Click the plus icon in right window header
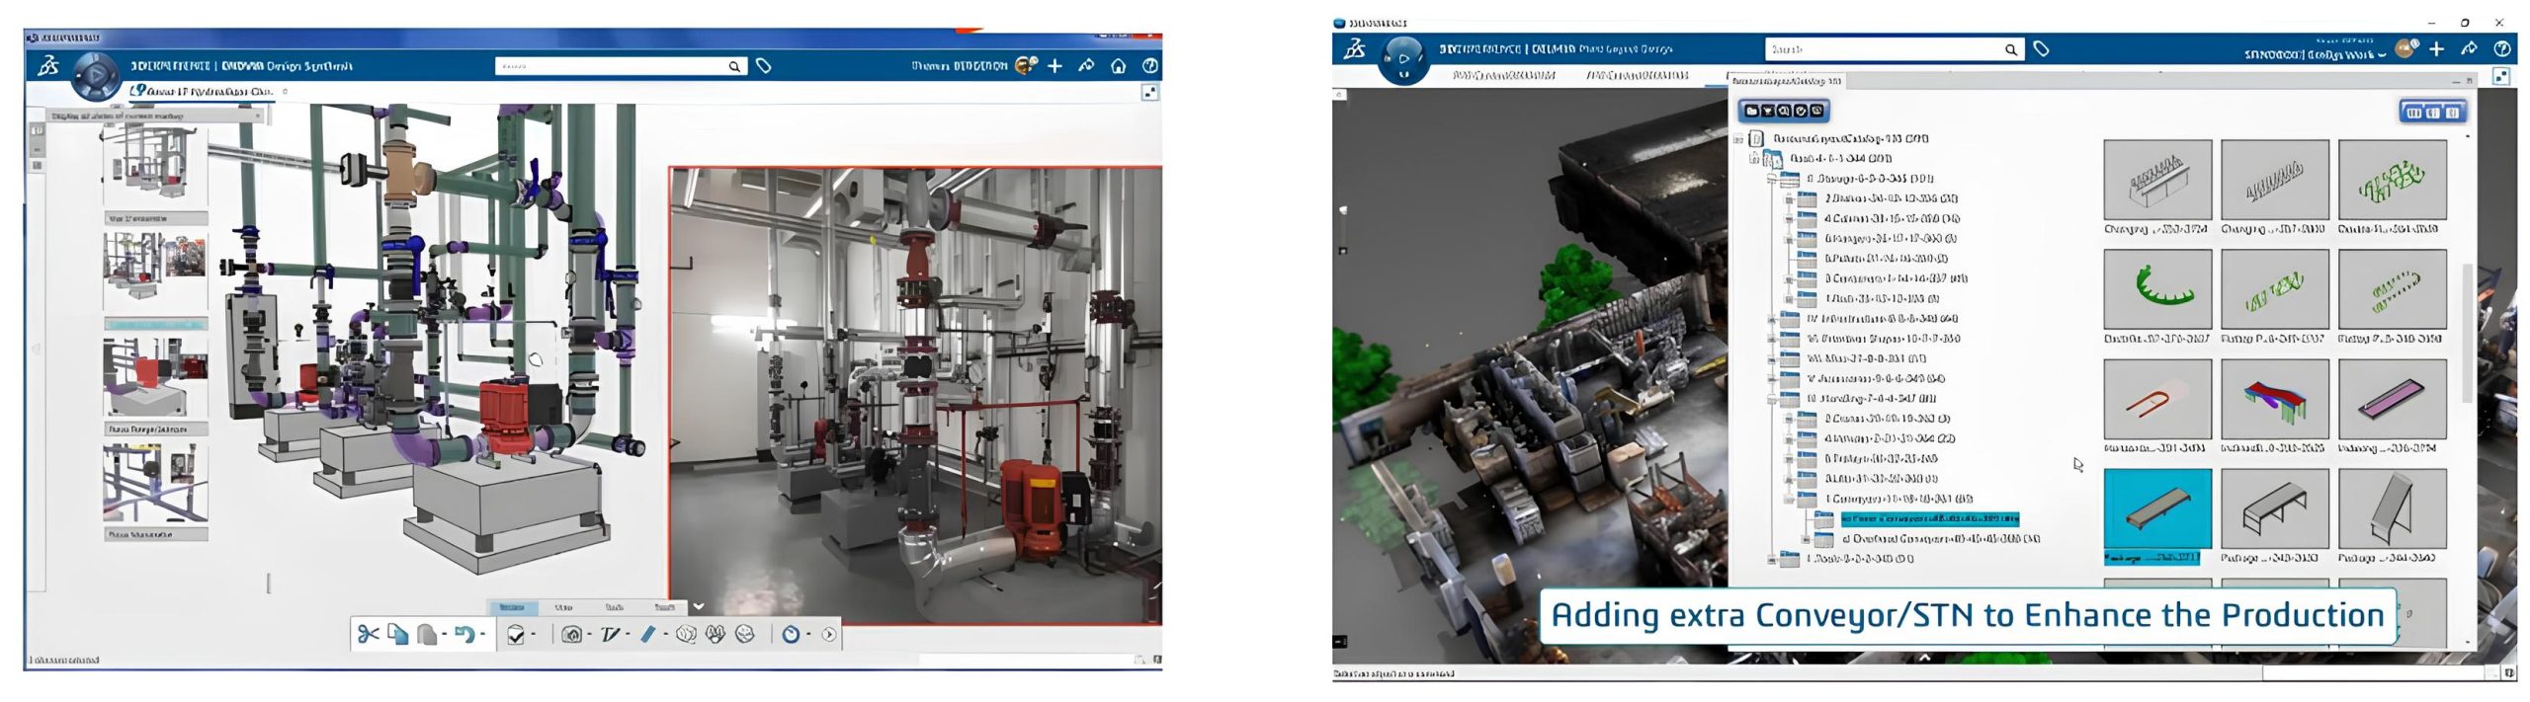The image size is (2530, 702). click(2436, 49)
